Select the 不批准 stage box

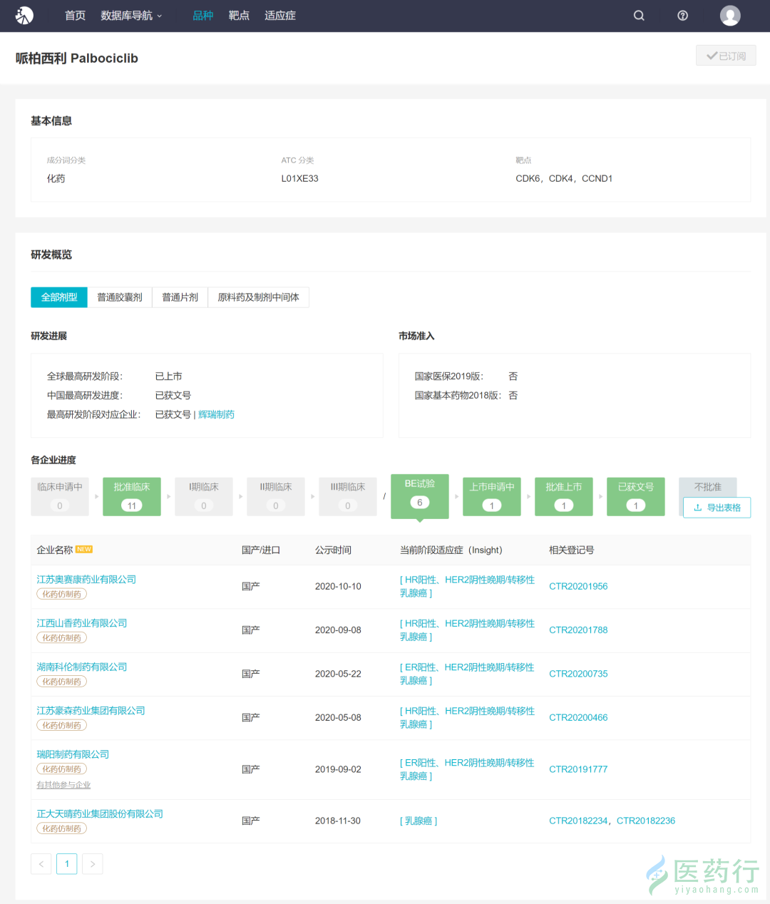708,487
